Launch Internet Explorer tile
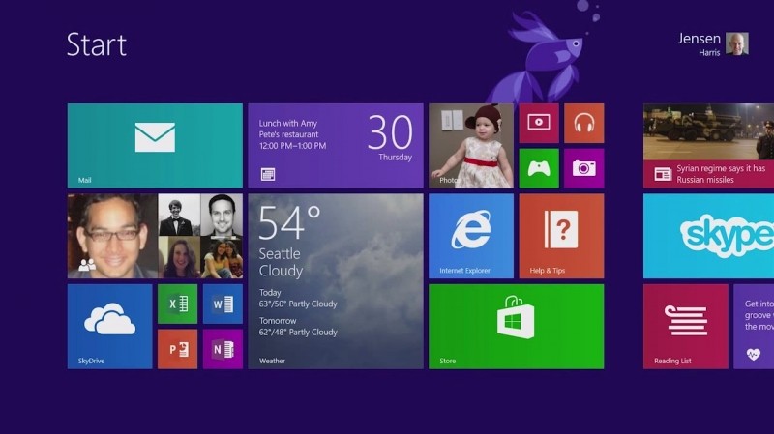 [x=471, y=236]
